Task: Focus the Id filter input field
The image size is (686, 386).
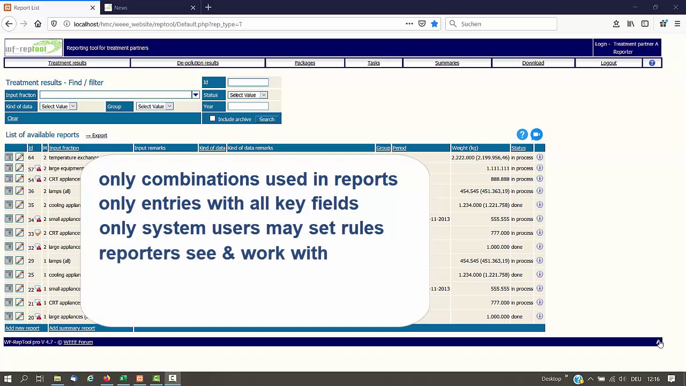Action: point(248,82)
